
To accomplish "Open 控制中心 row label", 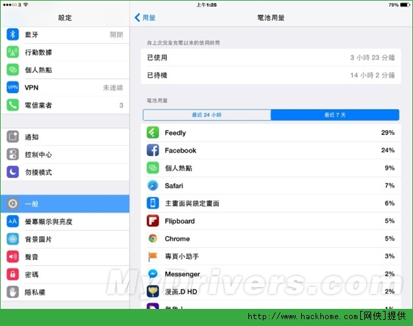I will coord(38,155).
